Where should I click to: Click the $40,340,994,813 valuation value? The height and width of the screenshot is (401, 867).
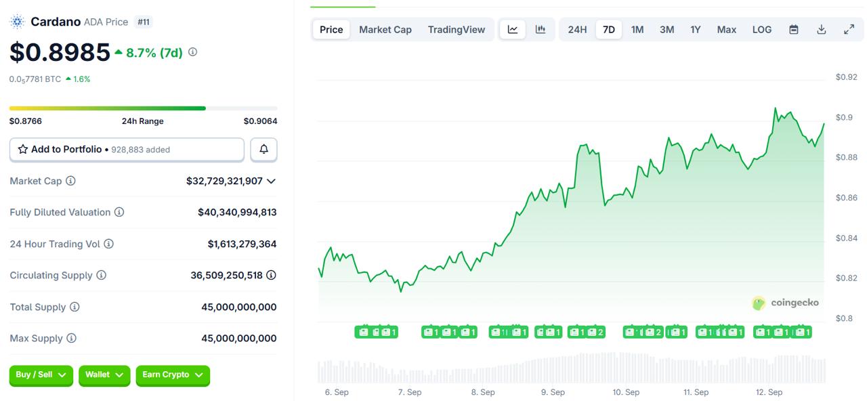coord(237,212)
